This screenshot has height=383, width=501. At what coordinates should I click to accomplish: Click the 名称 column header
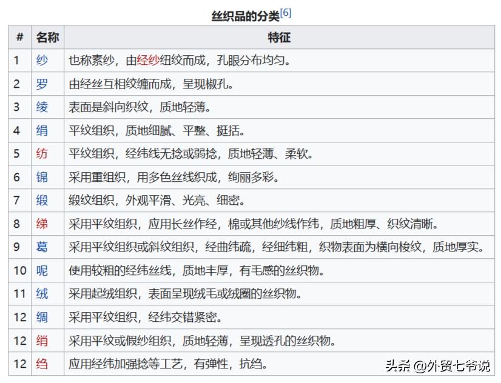coord(47,38)
